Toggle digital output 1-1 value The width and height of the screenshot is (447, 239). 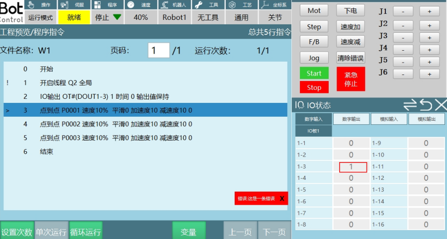(x=351, y=144)
